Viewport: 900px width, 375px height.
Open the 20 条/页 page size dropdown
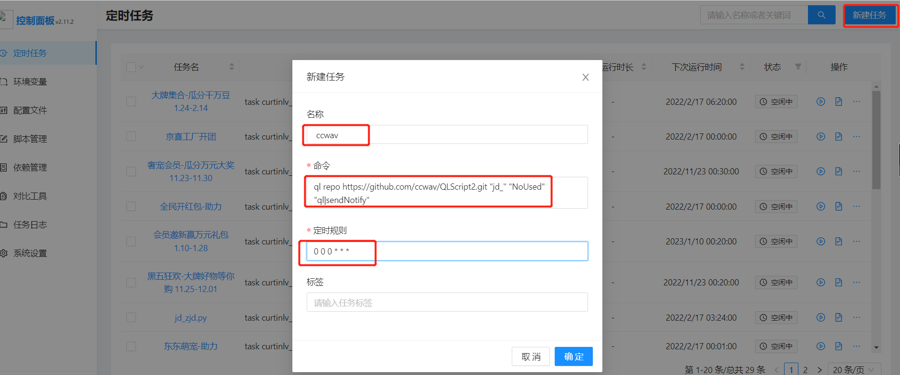click(x=854, y=370)
